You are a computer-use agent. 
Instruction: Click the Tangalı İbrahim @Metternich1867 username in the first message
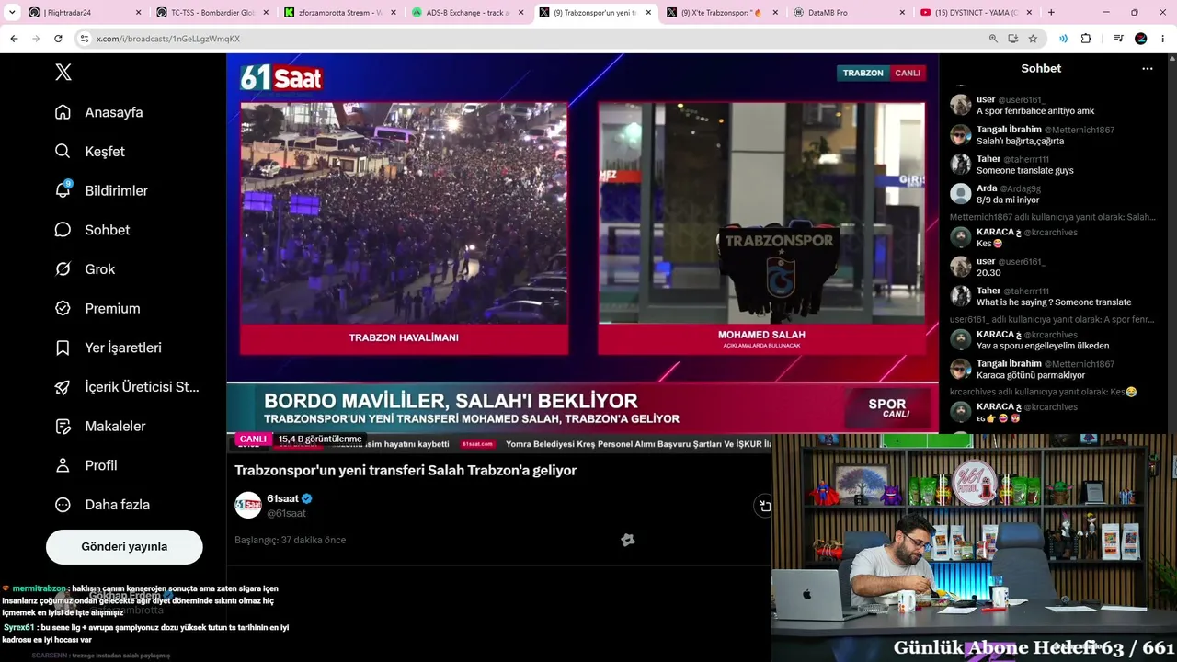1046,130
